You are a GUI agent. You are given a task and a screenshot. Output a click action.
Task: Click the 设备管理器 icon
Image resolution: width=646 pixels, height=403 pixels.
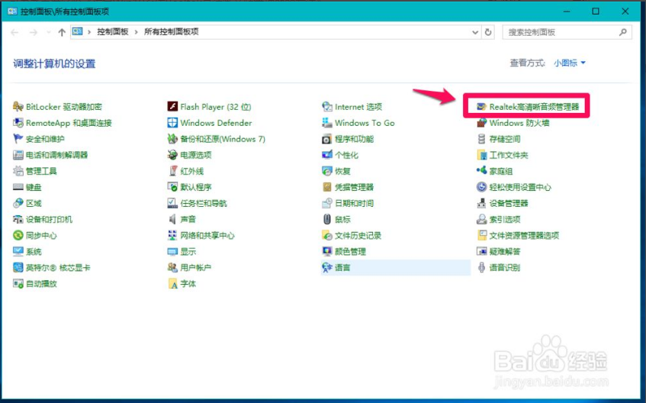coord(481,203)
